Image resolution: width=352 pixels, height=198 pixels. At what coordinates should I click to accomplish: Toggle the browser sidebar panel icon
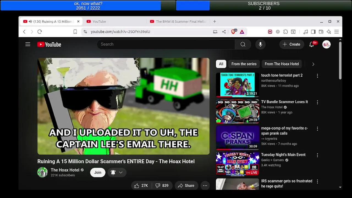(313, 32)
